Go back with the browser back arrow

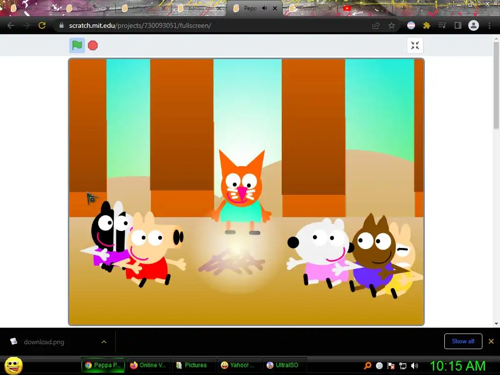pos(11,25)
